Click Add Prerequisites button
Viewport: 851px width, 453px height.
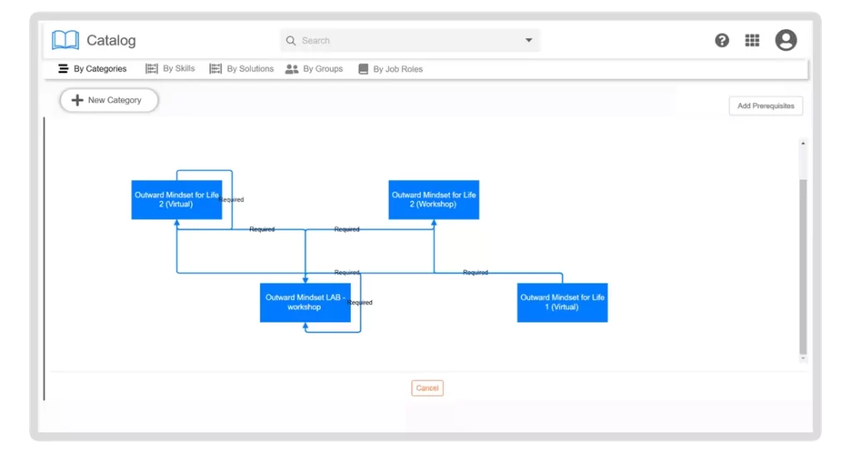click(765, 106)
